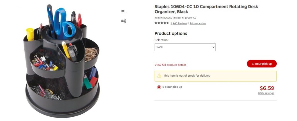Screen dimensions: 297x121
Task: Click the 60% savings link
Action: coord(266,93)
